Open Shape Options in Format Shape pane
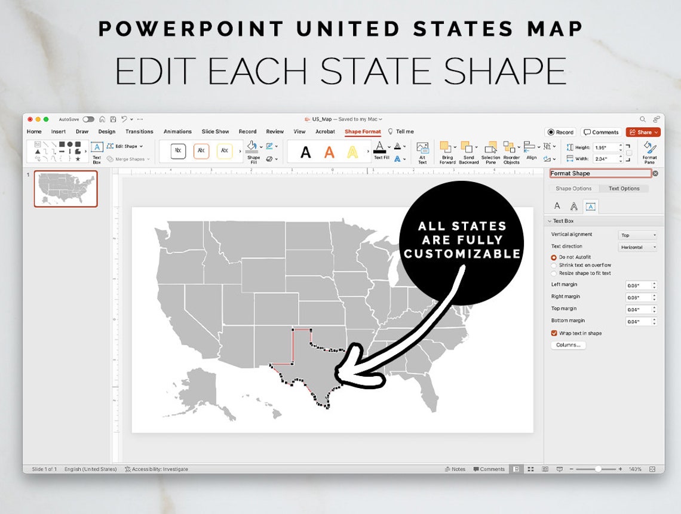 (x=575, y=188)
